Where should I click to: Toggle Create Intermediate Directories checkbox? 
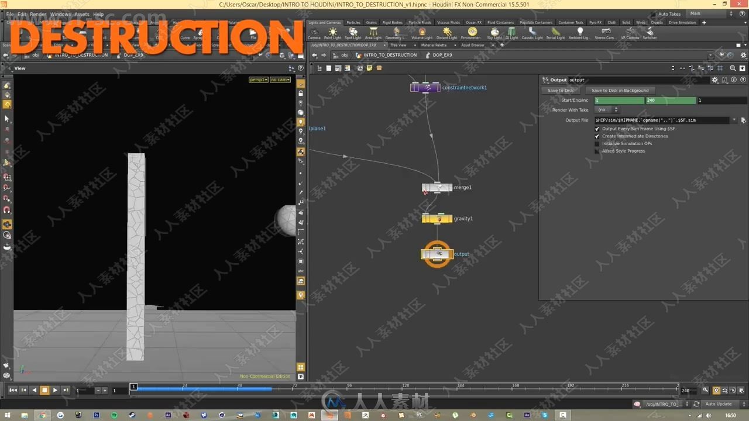click(597, 136)
